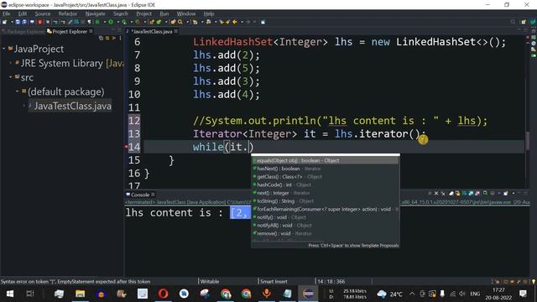Open the Run button dropdown arrow
Viewport: 537px width, 302px height.
117,22
